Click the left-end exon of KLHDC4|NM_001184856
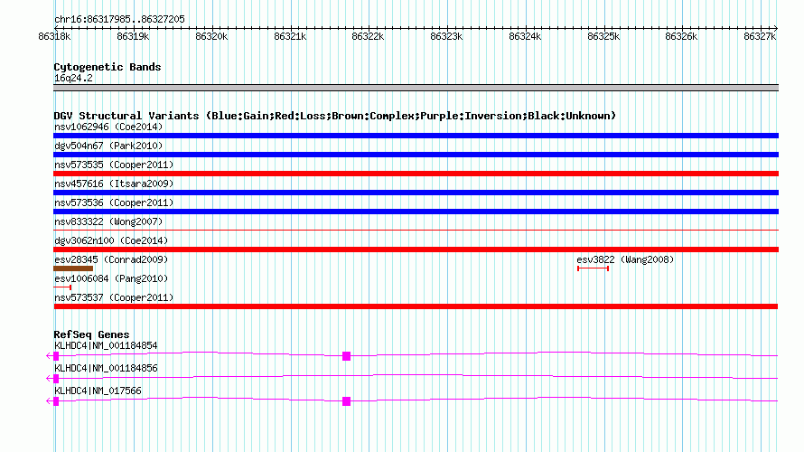 click(x=56, y=379)
